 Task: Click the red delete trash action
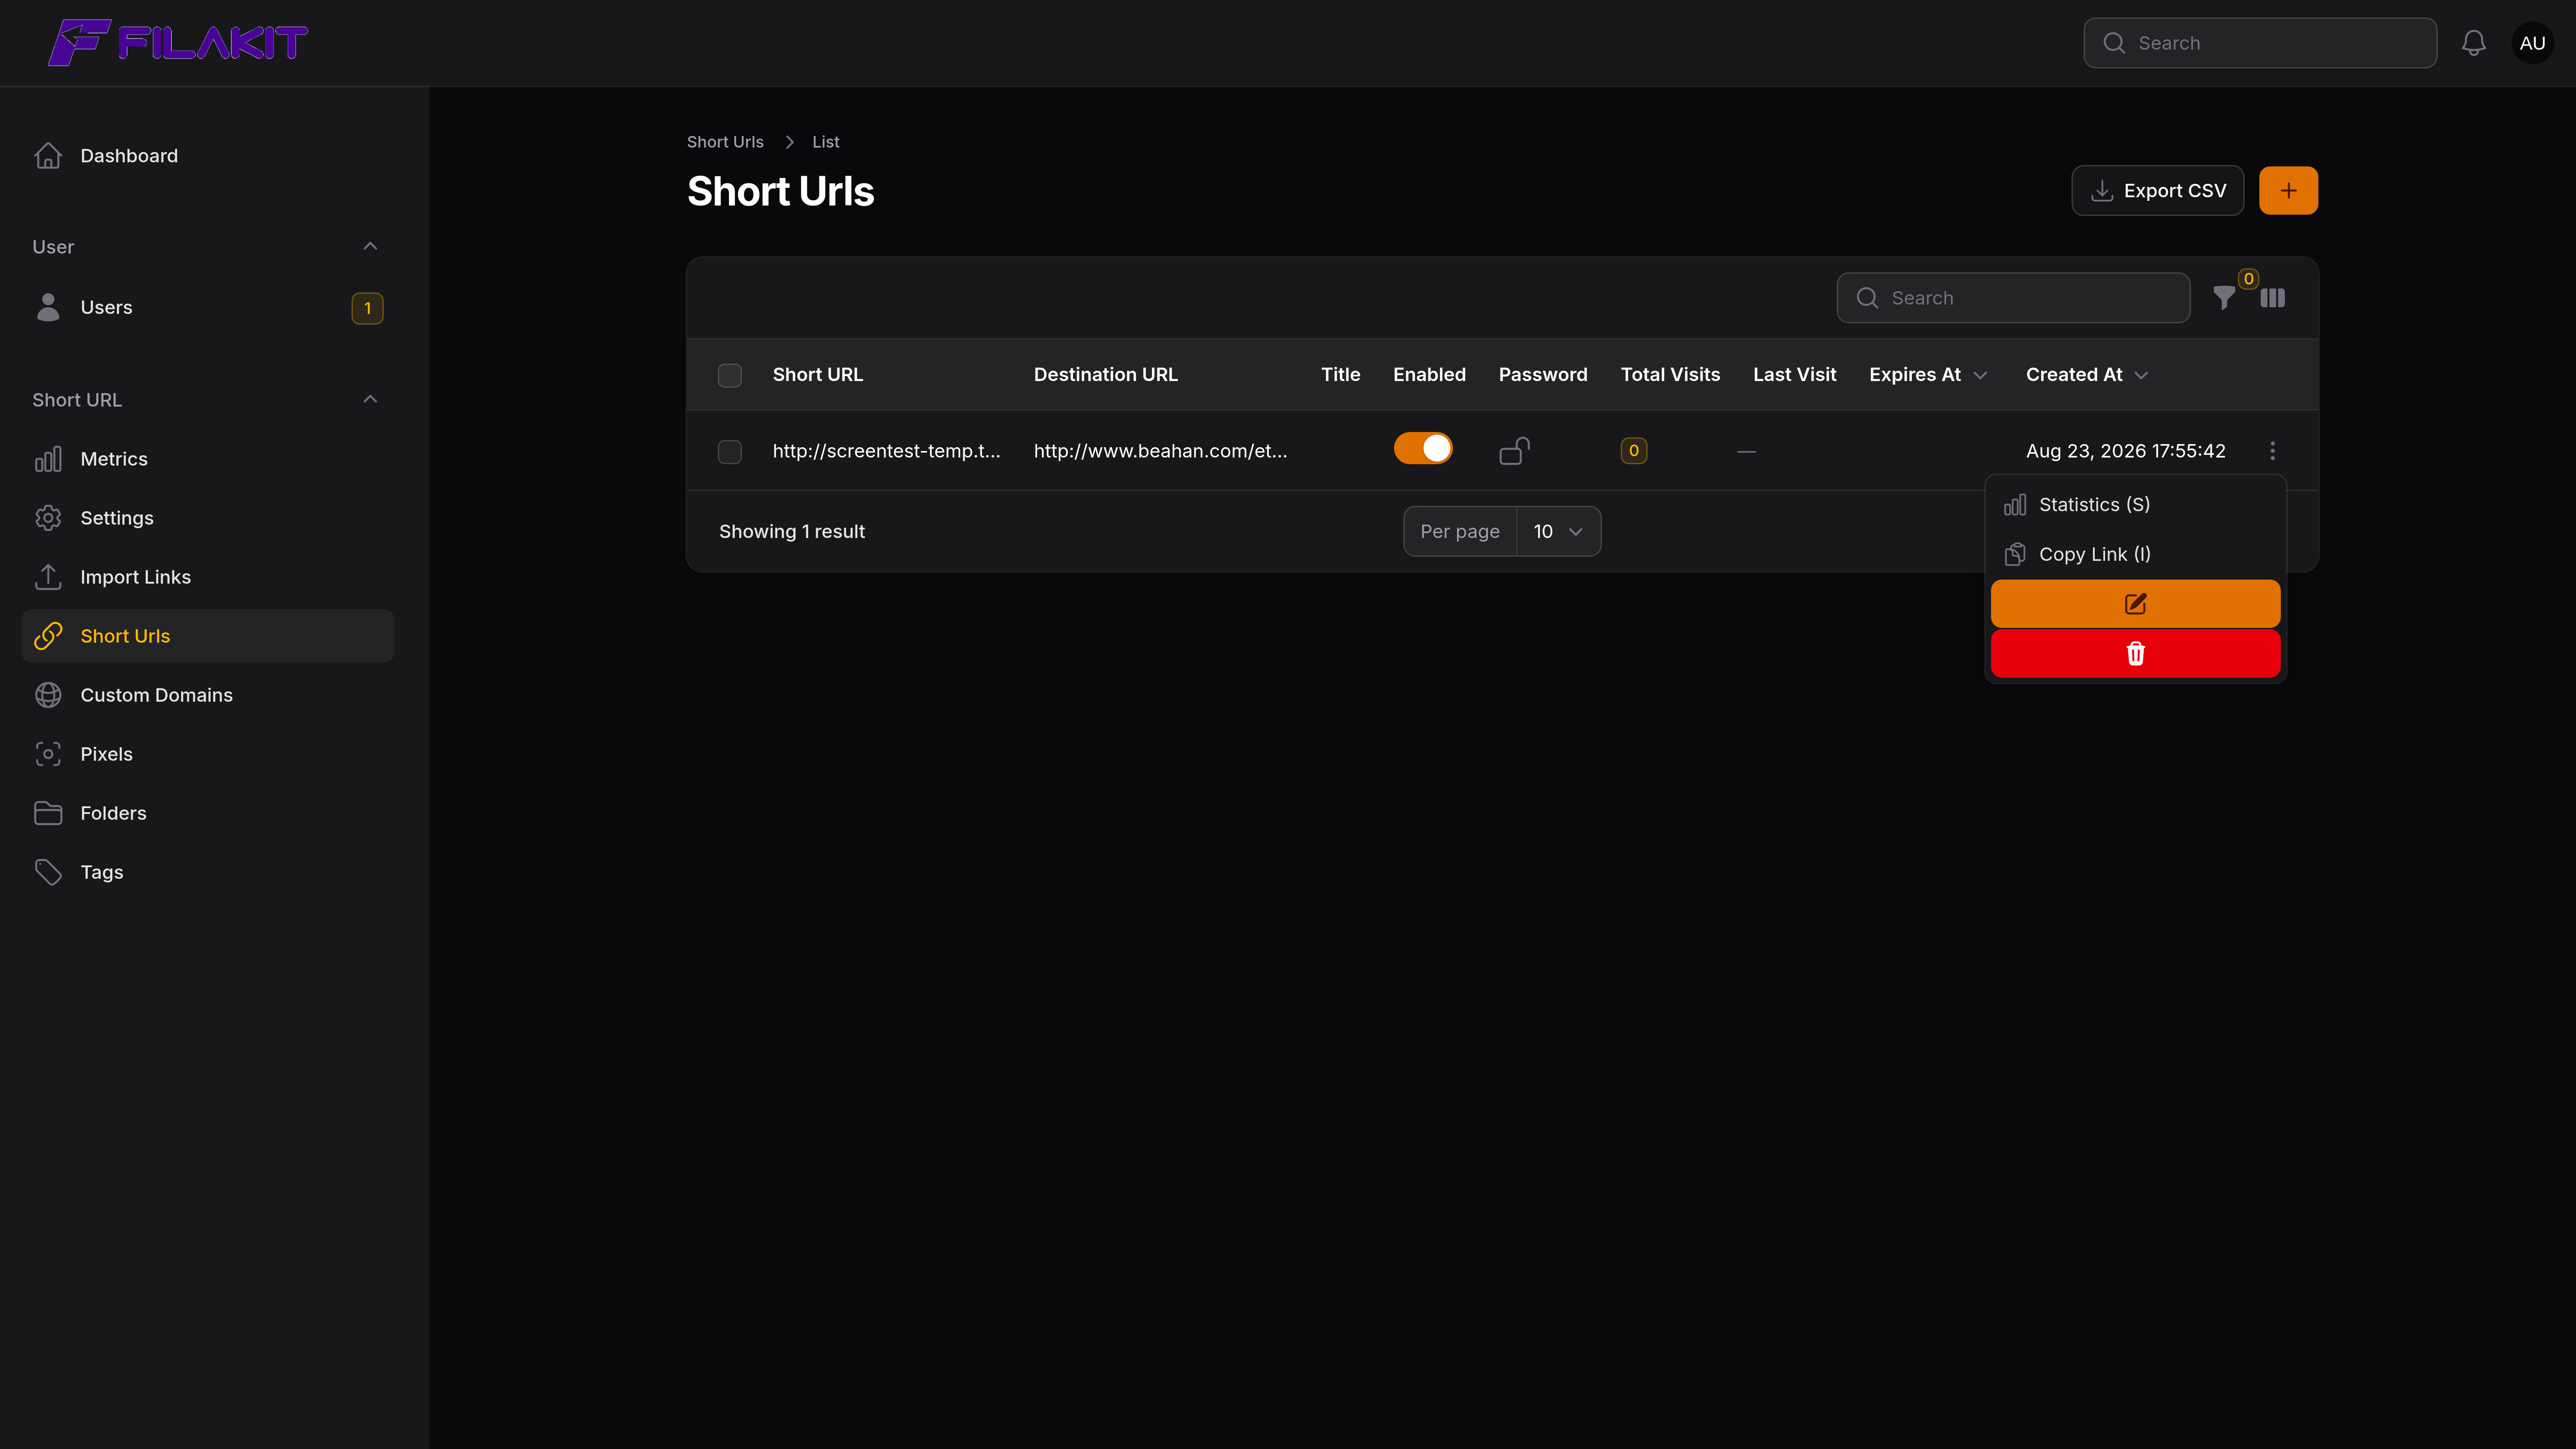point(2135,653)
